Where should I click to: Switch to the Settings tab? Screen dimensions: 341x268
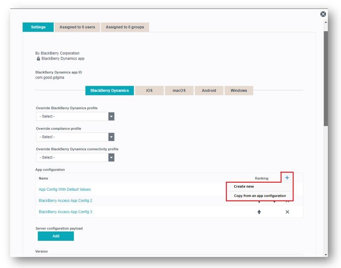click(x=38, y=27)
